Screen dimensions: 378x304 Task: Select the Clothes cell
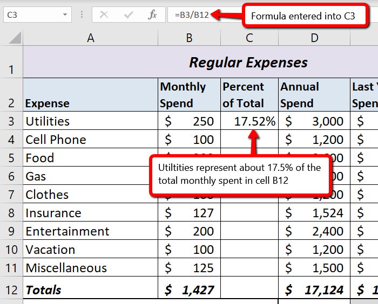[87, 194]
